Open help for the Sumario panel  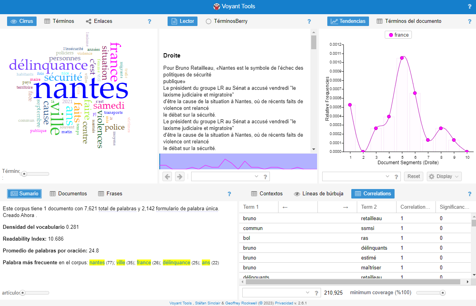[229, 194]
